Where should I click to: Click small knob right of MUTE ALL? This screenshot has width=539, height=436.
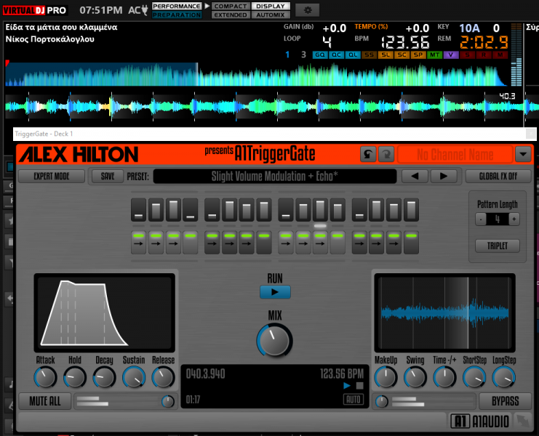(x=168, y=401)
